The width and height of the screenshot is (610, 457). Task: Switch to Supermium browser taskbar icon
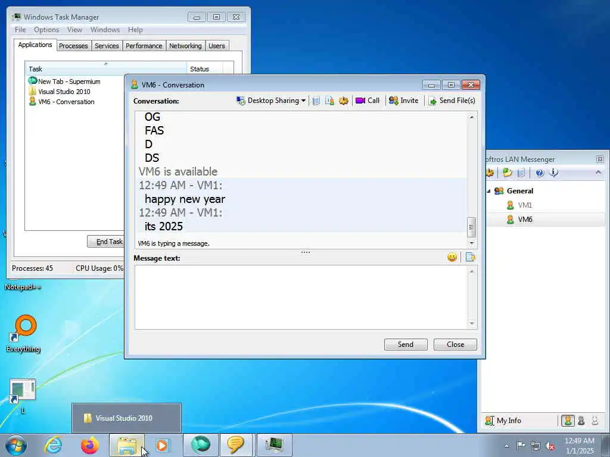[x=200, y=445]
